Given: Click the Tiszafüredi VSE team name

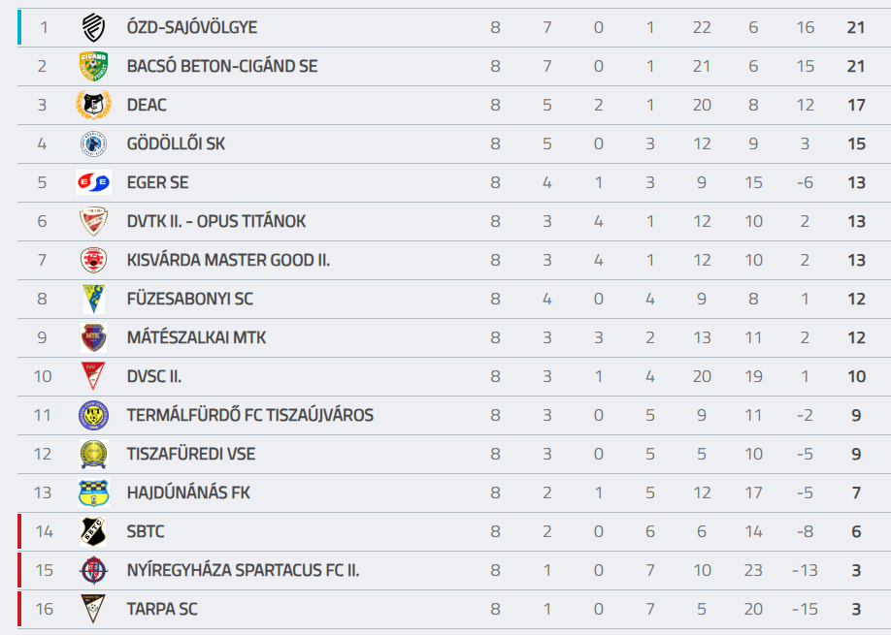Looking at the screenshot, I should 191,454.
